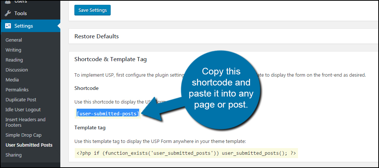The image size is (379, 168).
Task: Open Idle User Logout settings
Action: (x=23, y=109)
